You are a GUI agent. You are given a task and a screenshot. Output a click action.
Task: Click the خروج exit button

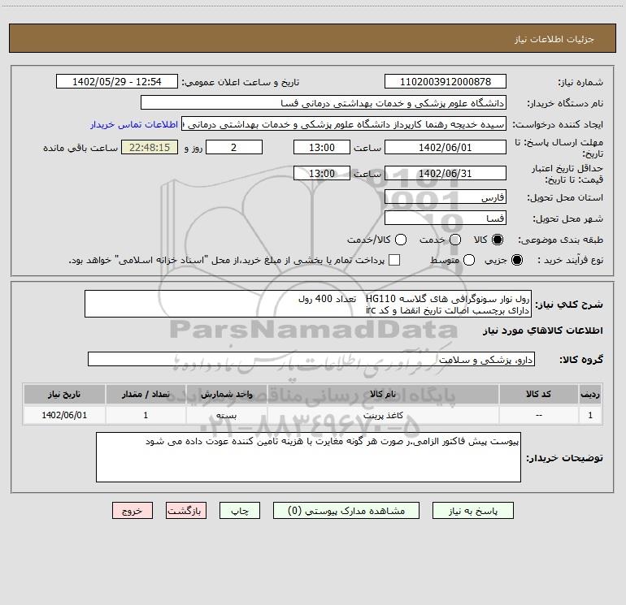pos(133,511)
